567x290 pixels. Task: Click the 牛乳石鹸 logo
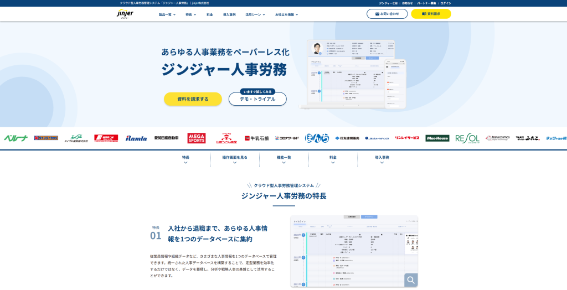click(x=256, y=138)
